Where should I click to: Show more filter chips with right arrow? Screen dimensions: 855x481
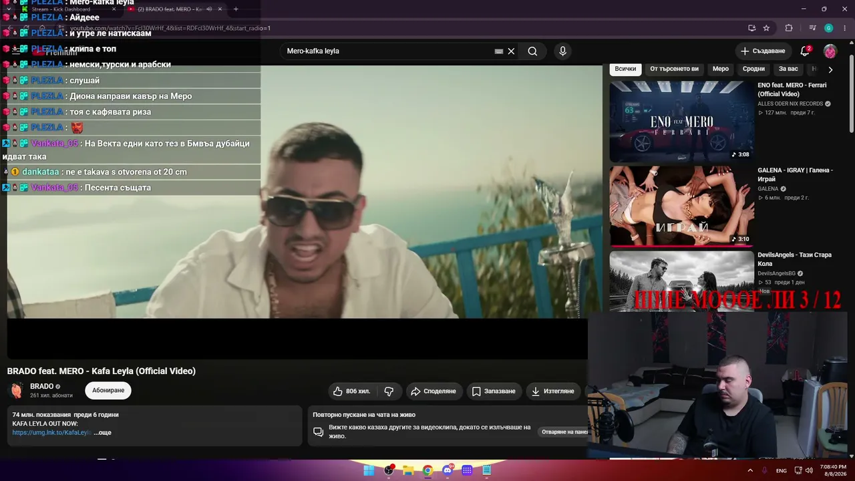(x=830, y=69)
